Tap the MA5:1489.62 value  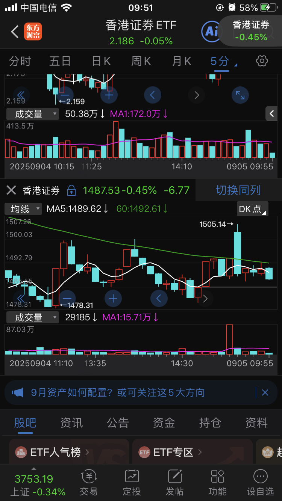click(77, 209)
